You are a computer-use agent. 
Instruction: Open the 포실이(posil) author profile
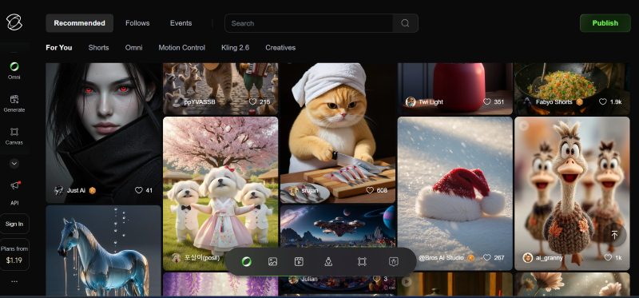click(196, 257)
